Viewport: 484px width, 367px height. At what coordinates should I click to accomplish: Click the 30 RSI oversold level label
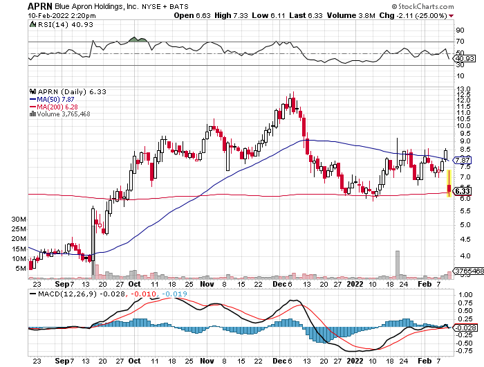tap(460, 64)
